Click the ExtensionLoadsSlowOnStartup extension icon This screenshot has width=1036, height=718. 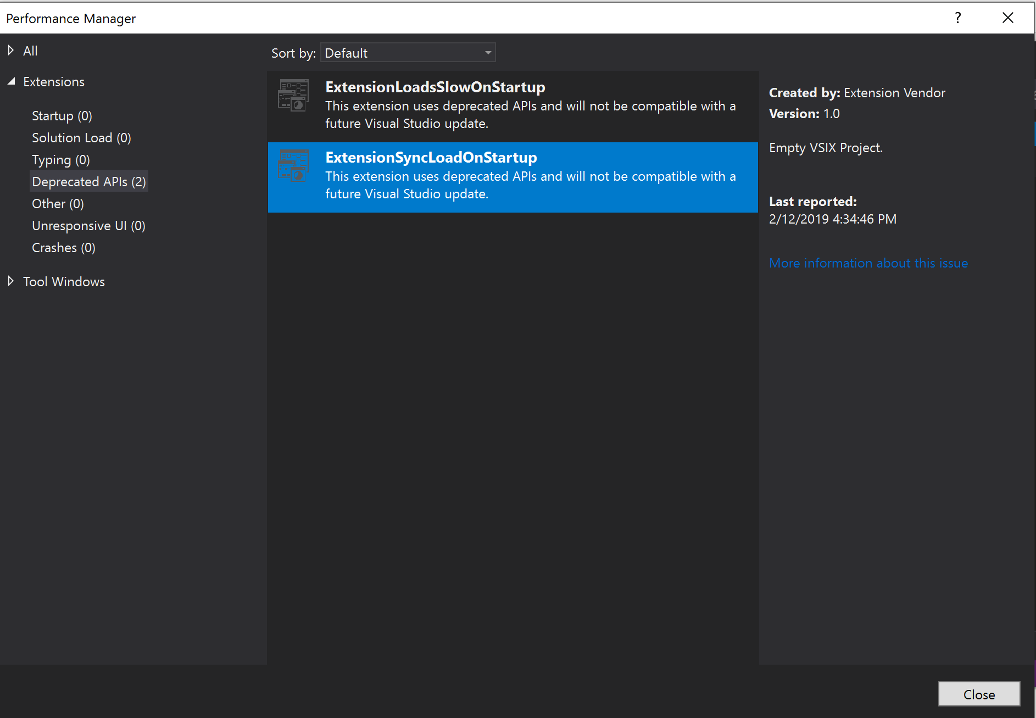[293, 95]
